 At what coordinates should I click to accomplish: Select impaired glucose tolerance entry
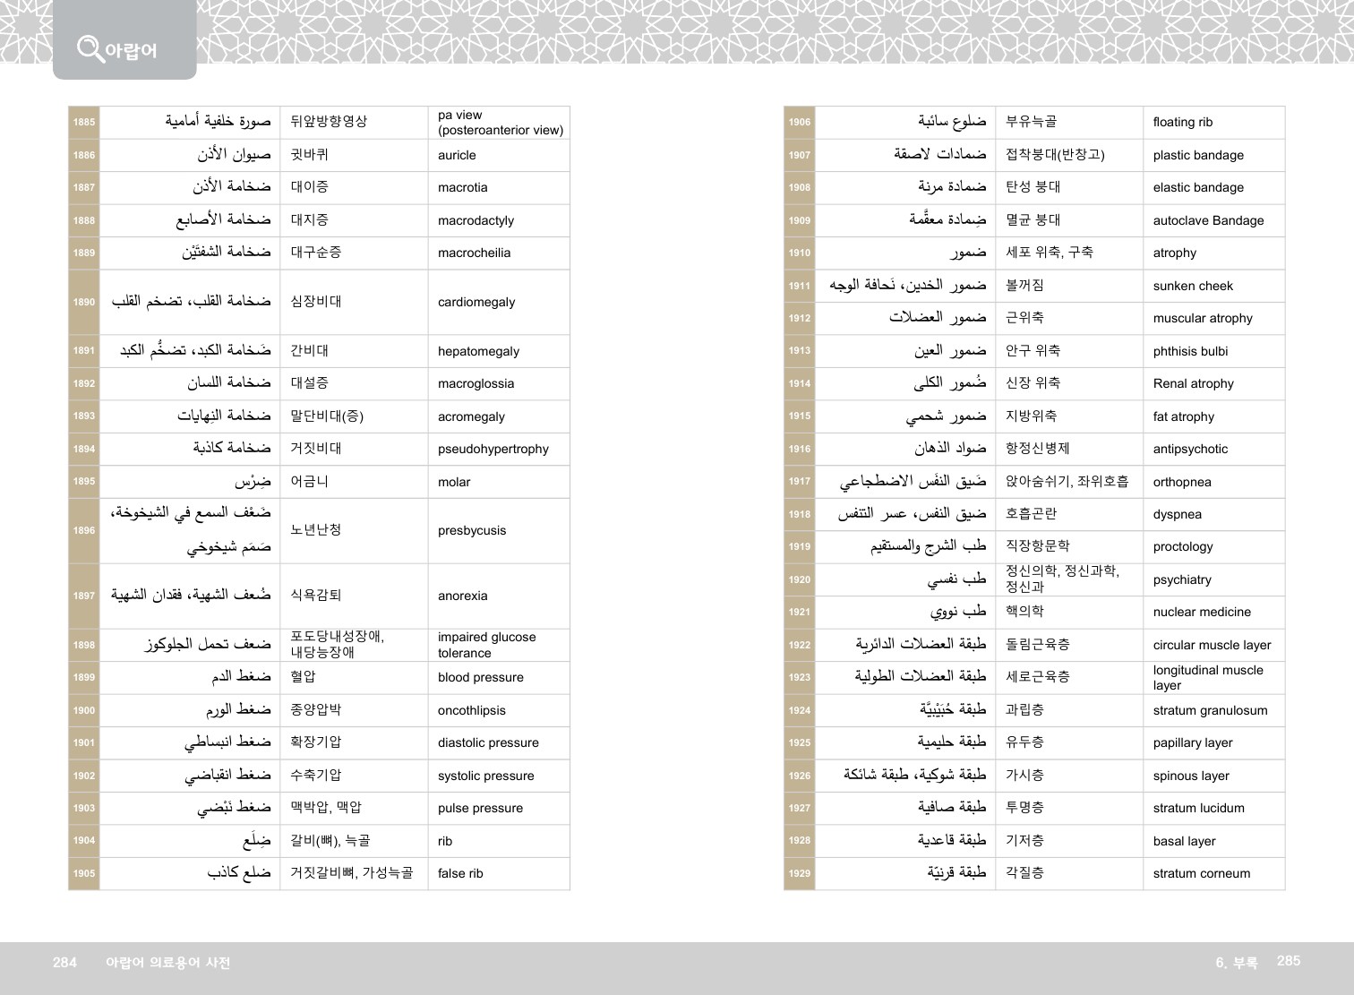click(486, 645)
